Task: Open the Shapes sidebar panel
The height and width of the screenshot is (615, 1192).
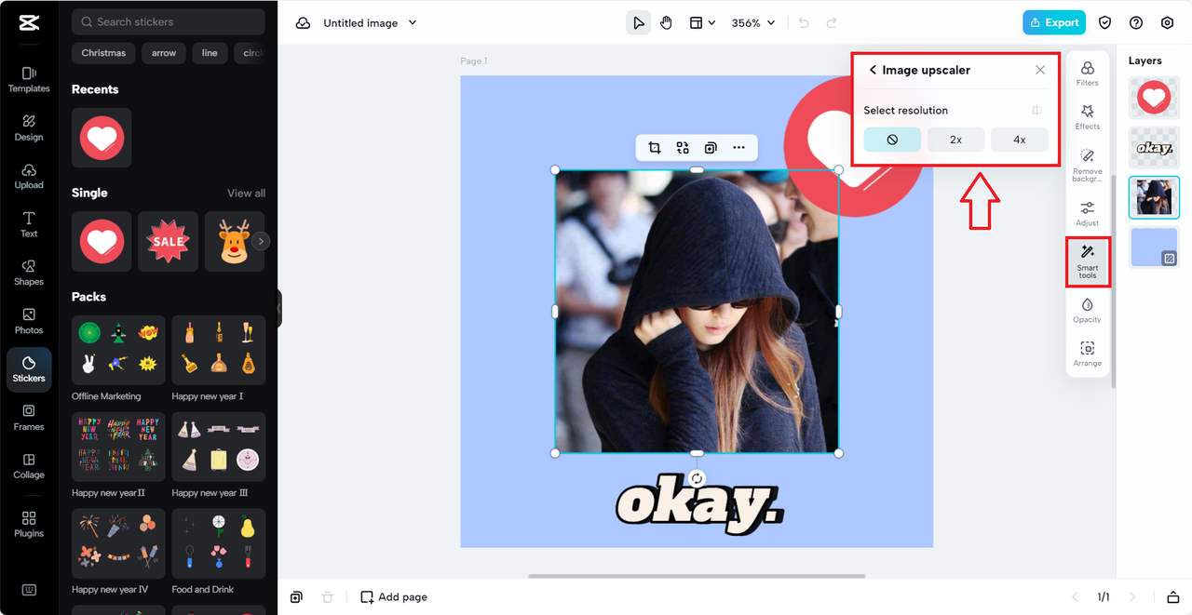Action: (29, 273)
